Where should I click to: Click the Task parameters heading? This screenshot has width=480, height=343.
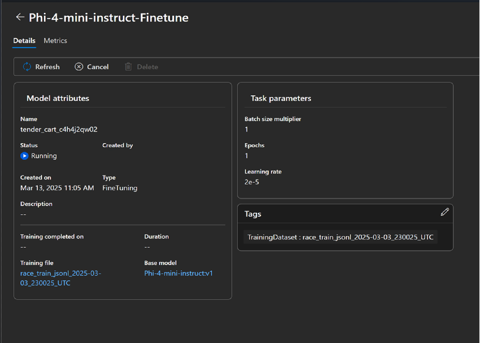(281, 98)
